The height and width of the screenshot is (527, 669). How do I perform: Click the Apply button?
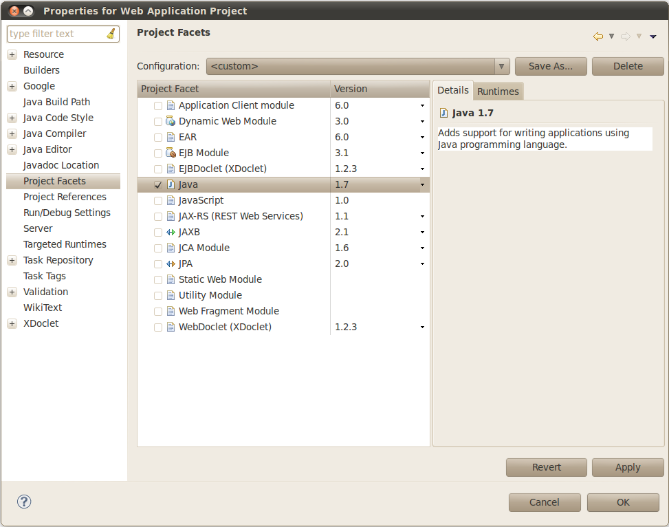click(627, 467)
